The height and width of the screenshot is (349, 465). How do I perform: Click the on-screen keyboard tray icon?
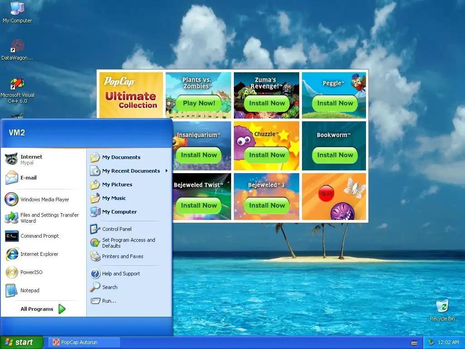pos(414,343)
